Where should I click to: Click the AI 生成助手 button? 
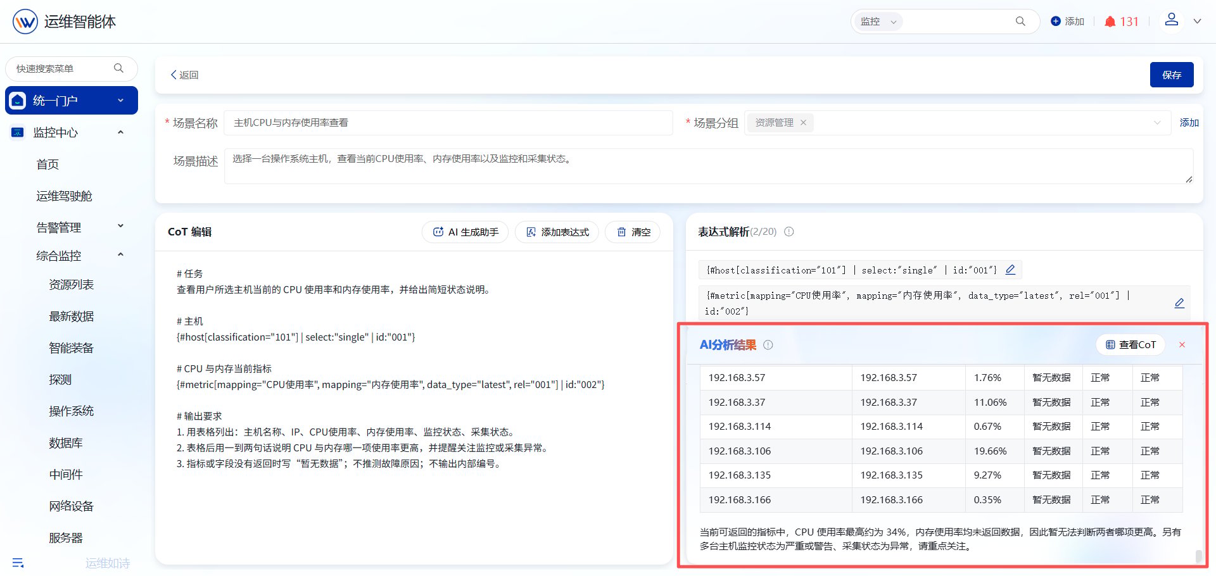465,232
